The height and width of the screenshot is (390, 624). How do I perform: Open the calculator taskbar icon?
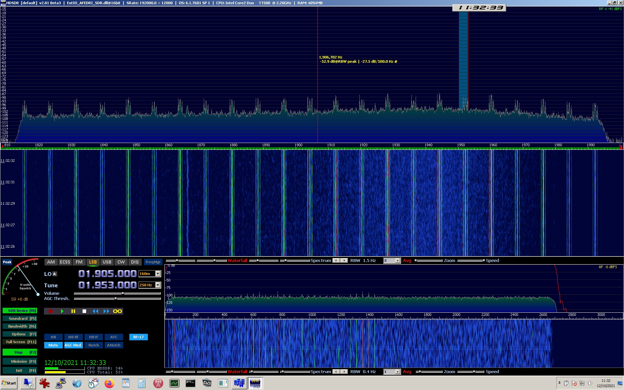tap(142, 383)
